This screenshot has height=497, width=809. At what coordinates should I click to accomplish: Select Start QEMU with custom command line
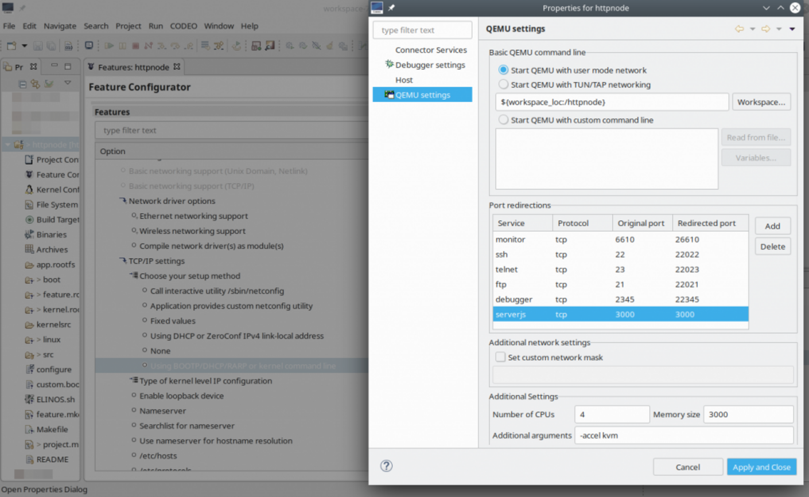pyautogui.click(x=503, y=120)
